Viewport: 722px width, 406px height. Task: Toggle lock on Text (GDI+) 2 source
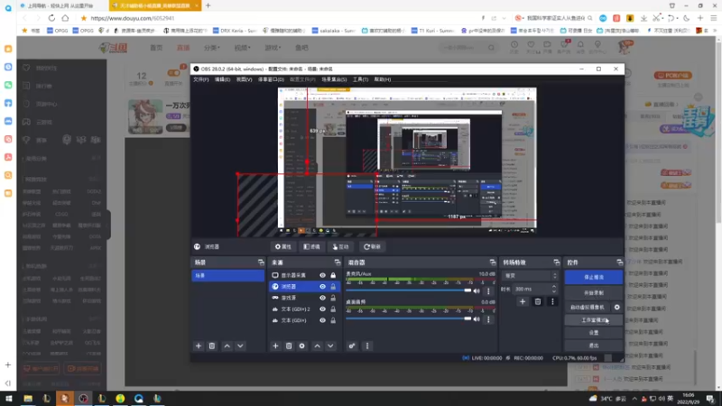[x=333, y=309]
